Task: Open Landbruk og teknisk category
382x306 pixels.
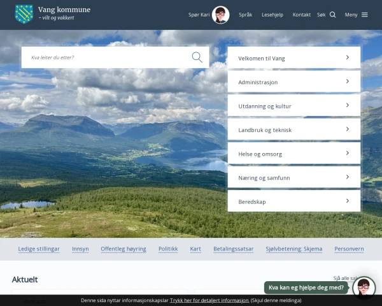Action: (x=294, y=129)
